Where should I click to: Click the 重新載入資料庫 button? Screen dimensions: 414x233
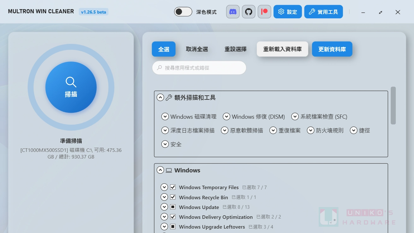point(282,49)
